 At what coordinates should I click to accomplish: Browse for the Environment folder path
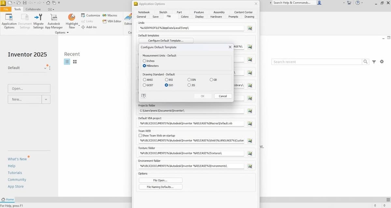coord(250,166)
